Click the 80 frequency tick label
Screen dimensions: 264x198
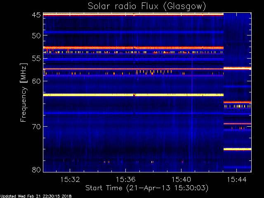coord(36,170)
